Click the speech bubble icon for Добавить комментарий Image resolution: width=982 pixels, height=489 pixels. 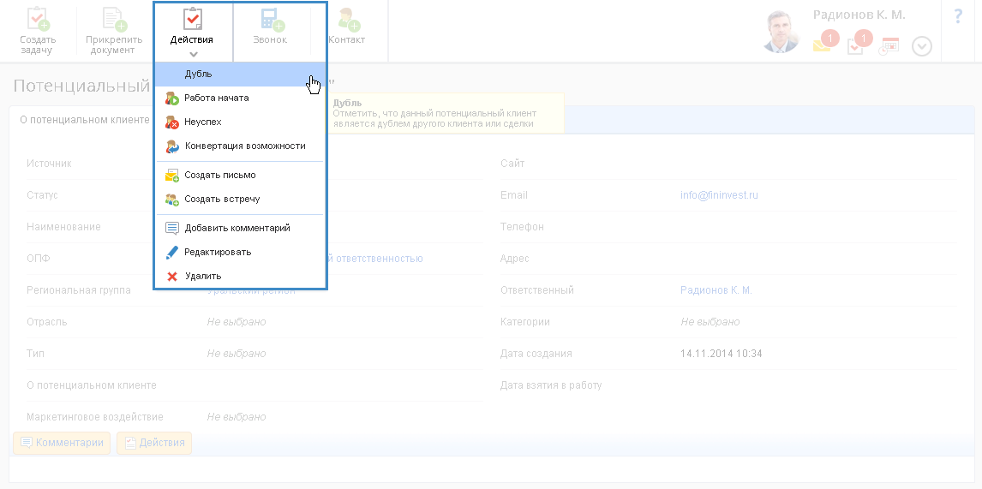pos(172,229)
